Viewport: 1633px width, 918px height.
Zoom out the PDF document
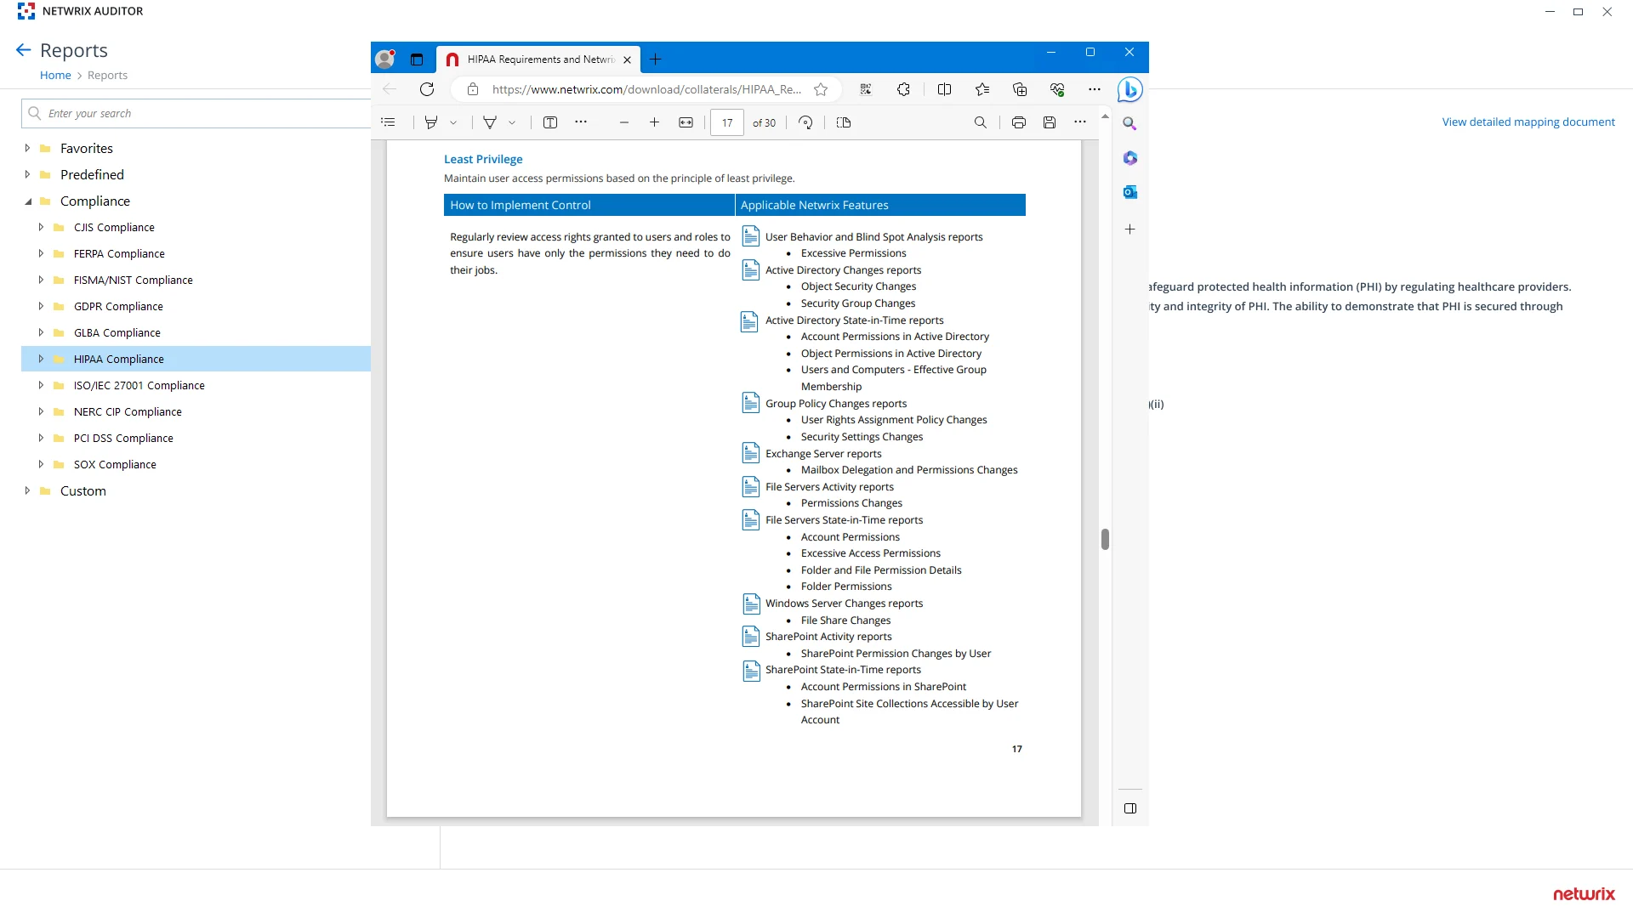624,122
